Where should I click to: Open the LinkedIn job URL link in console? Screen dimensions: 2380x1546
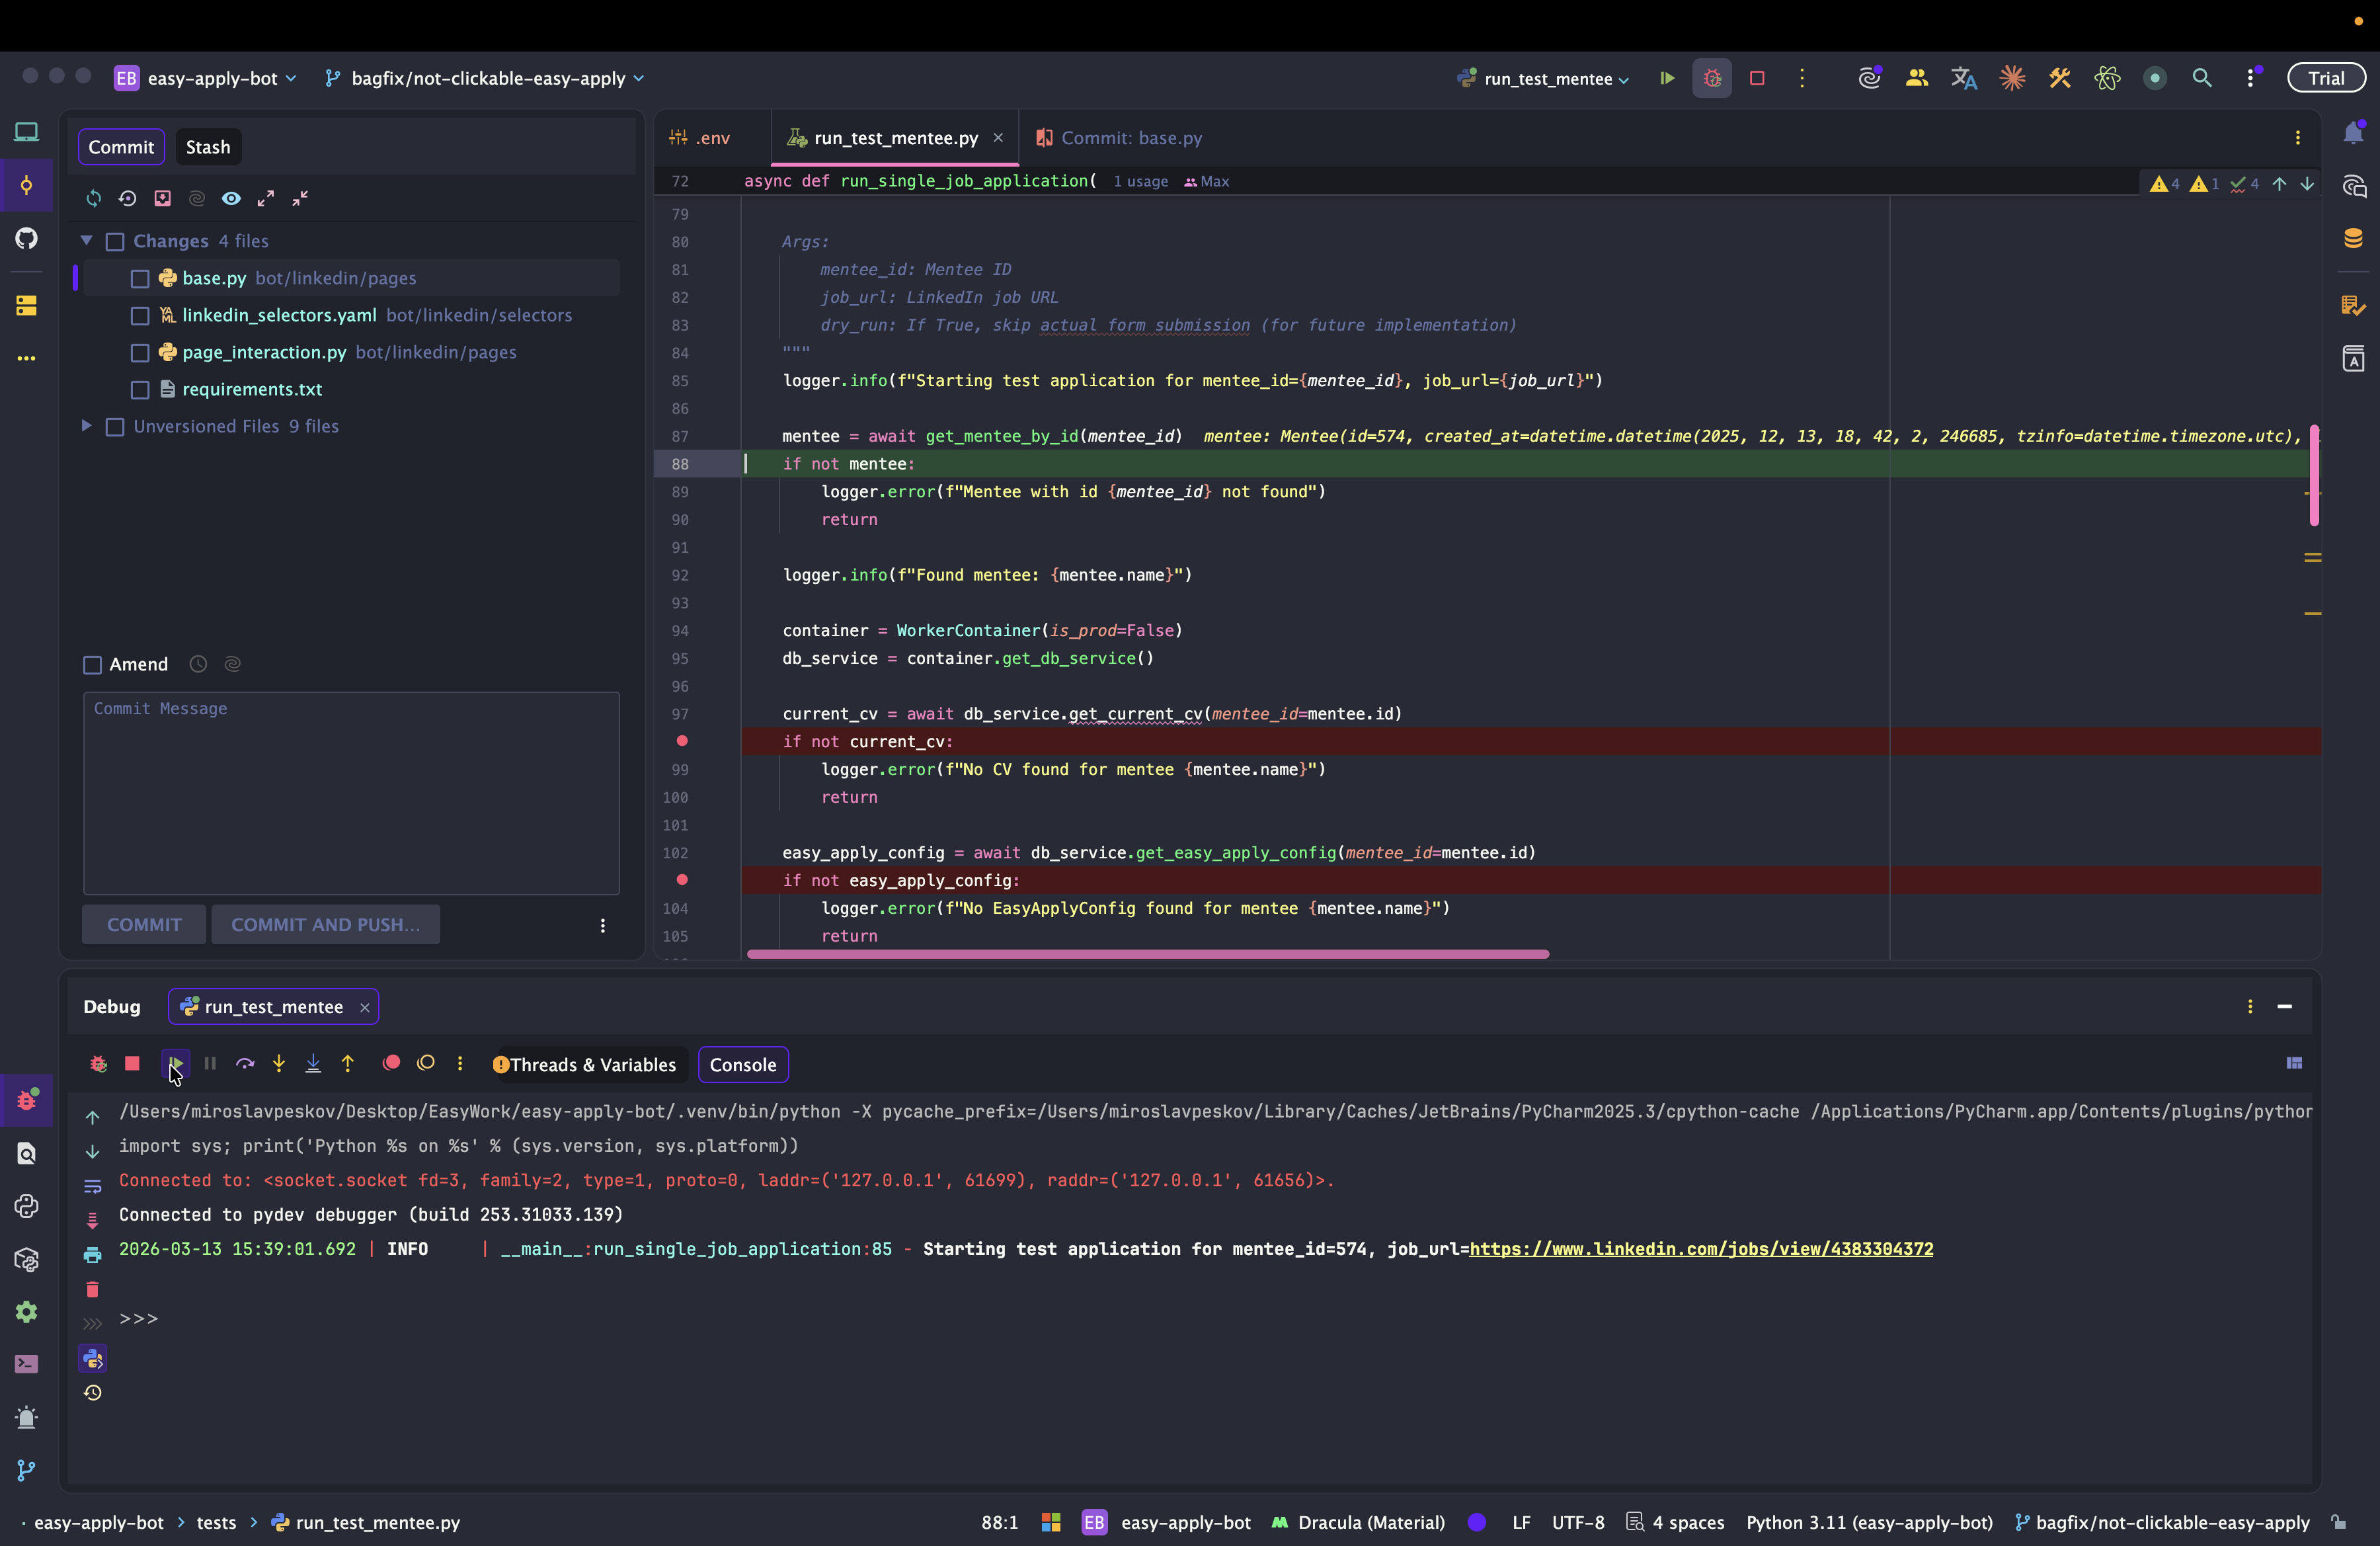click(1700, 1249)
